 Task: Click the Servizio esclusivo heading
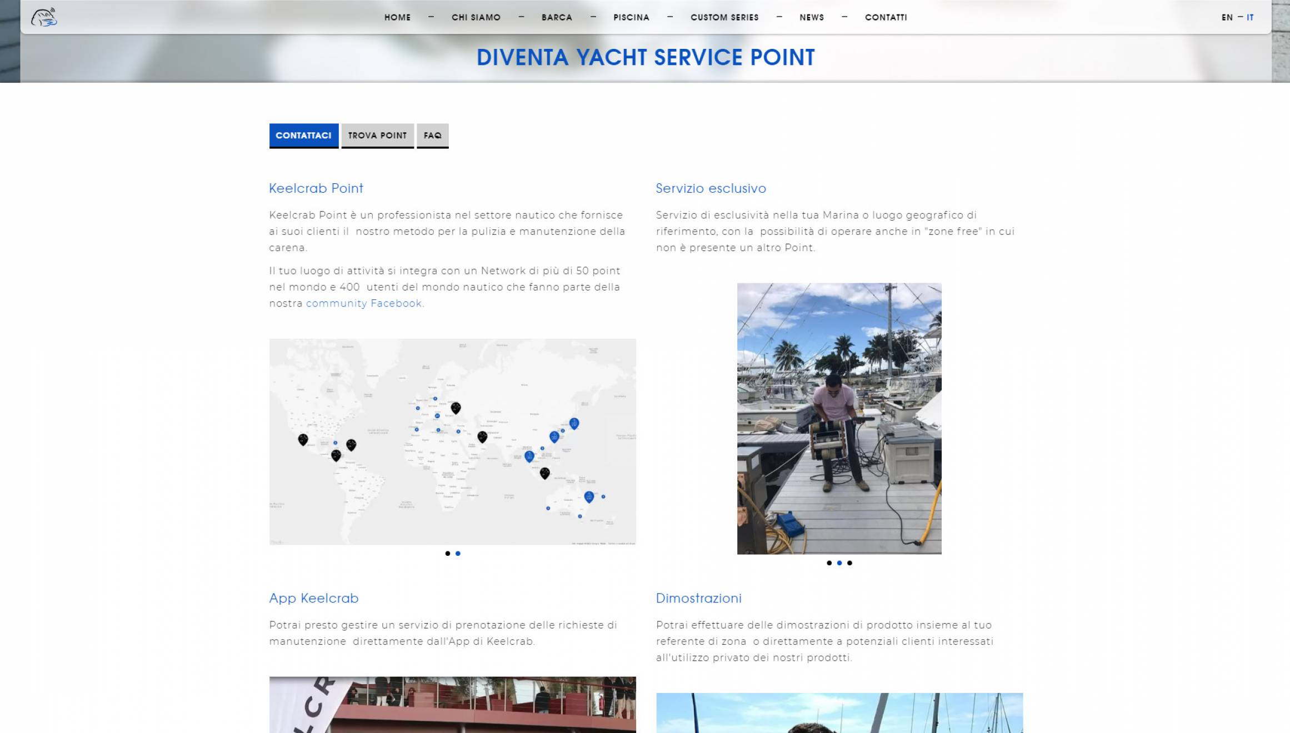pos(711,188)
